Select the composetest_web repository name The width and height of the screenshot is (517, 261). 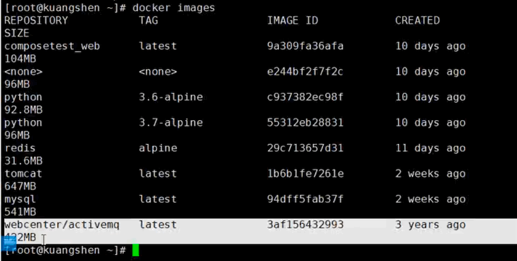52,46
